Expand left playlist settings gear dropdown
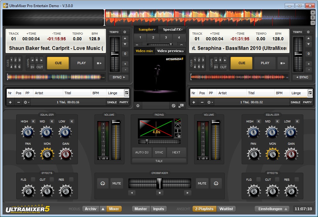The height and width of the screenshot is (217, 318). (27, 102)
